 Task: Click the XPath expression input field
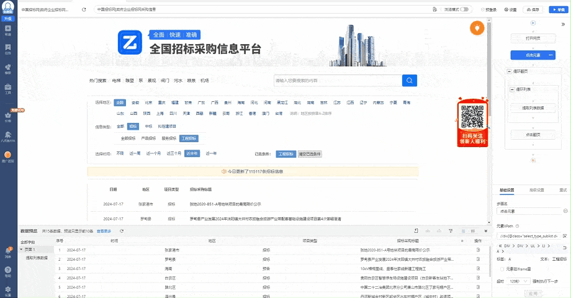(529, 236)
